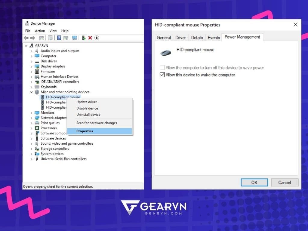The image size is (308, 231).
Task: Click OK to save power management settings
Action: (254, 182)
